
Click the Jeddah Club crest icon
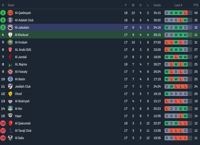(x=10, y=87)
